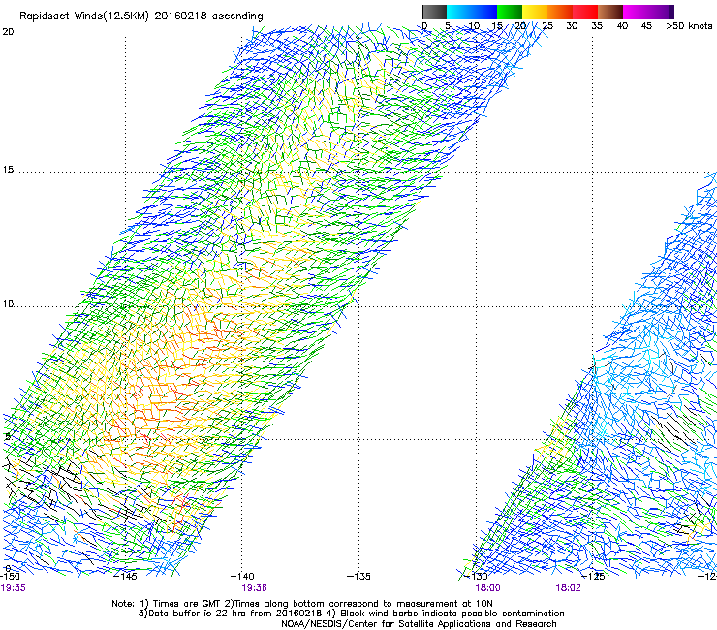717x630 pixels.
Task: Click the purple time stamp '19:36'
Action: [254, 588]
